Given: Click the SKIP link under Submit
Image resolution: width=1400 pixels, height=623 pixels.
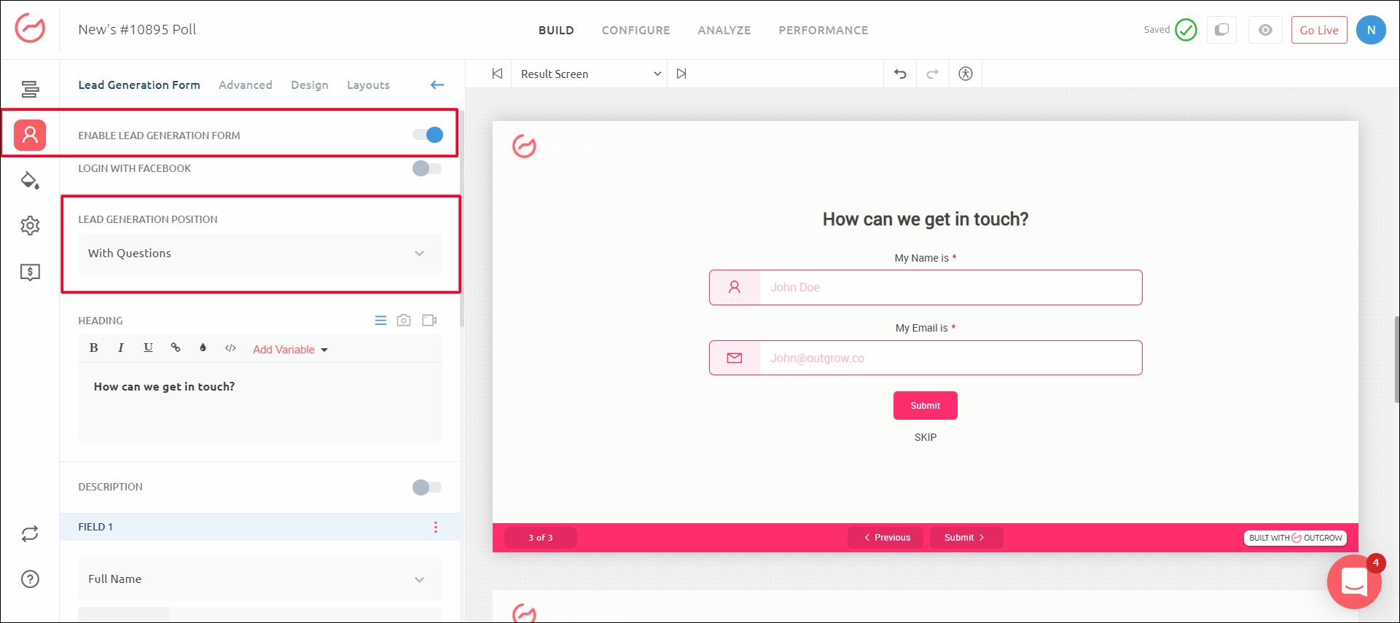Looking at the screenshot, I should 925,437.
